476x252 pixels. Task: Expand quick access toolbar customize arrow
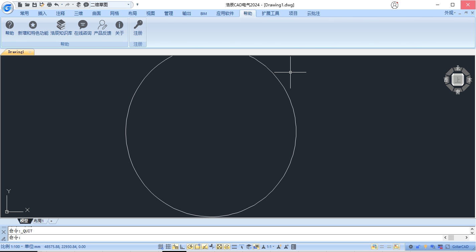(x=137, y=5)
